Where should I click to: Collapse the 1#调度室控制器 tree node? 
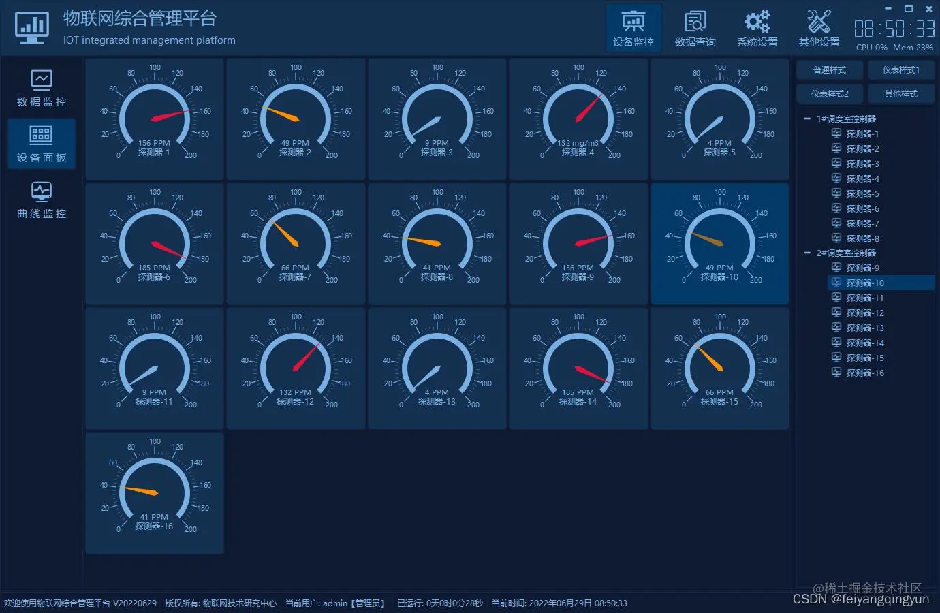pyautogui.click(x=807, y=119)
